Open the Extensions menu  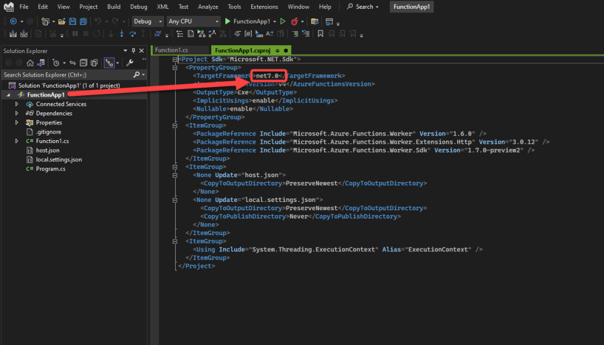point(264,7)
